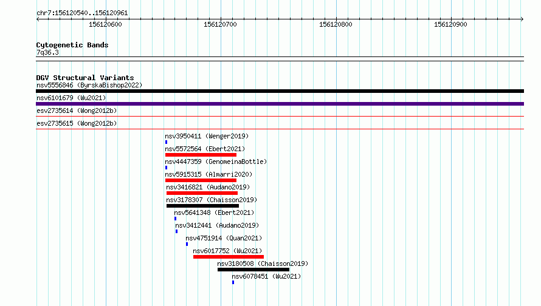541x306 pixels.
Task: Open nsv5915315 (Almarri2020) label
Action: (x=208, y=174)
